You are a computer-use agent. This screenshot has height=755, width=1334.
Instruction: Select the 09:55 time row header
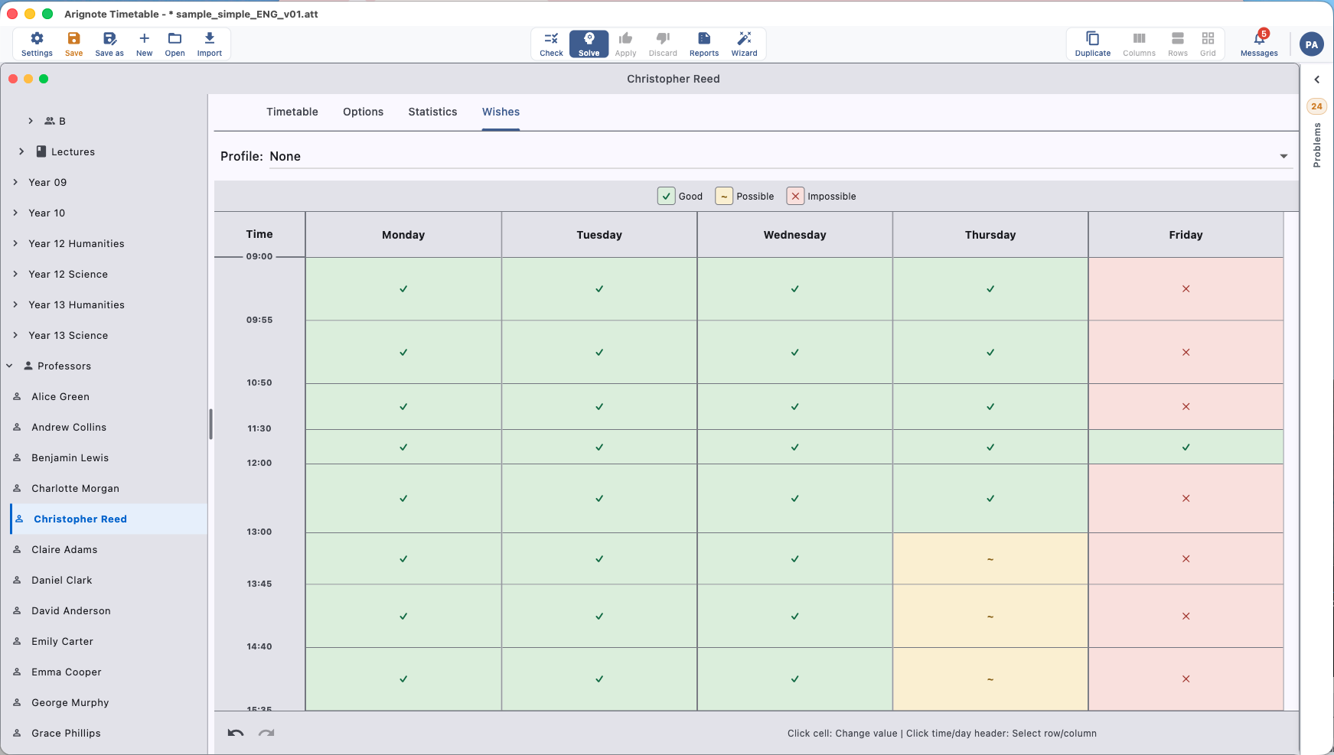pyautogui.click(x=259, y=320)
